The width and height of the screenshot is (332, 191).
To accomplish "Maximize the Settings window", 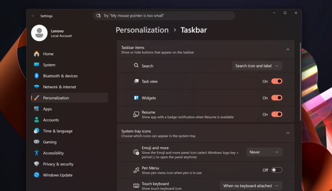I will pos(285,13).
